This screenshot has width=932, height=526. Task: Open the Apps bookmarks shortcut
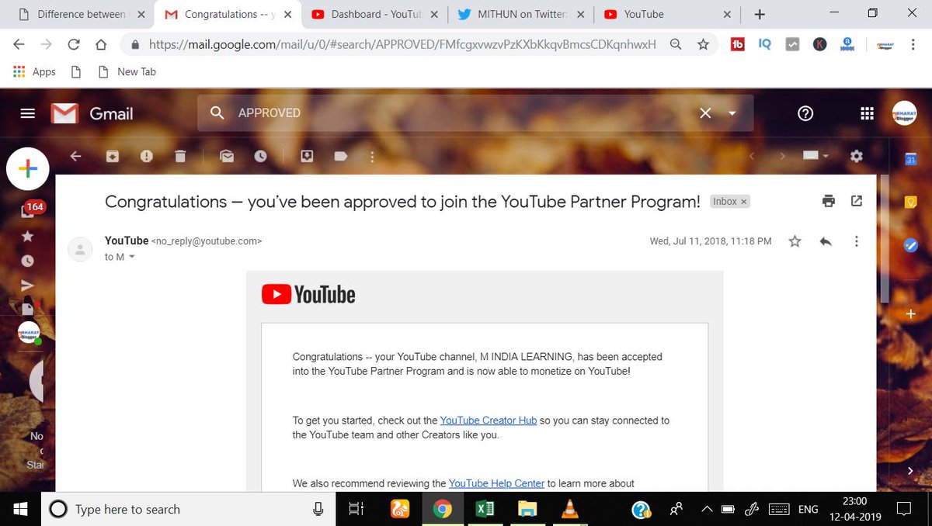click(x=35, y=71)
